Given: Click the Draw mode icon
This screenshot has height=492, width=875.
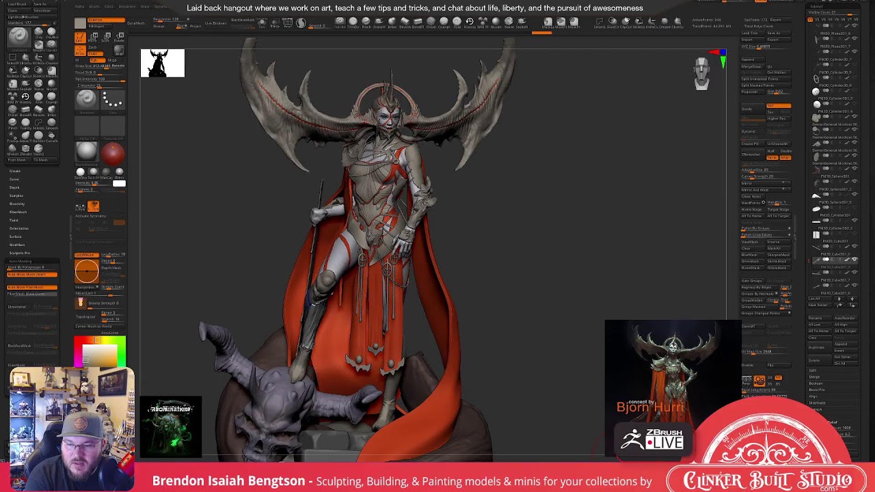Looking at the screenshot, I should coord(80,51).
